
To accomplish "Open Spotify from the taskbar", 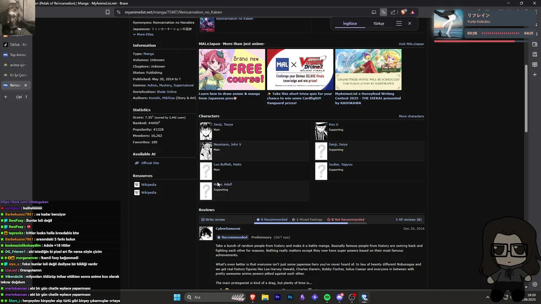I will [x=327, y=297].
